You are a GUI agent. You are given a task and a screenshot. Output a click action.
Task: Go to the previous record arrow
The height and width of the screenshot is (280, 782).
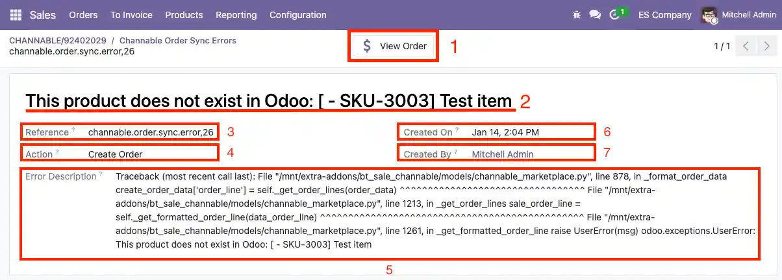tap(746, 46)
